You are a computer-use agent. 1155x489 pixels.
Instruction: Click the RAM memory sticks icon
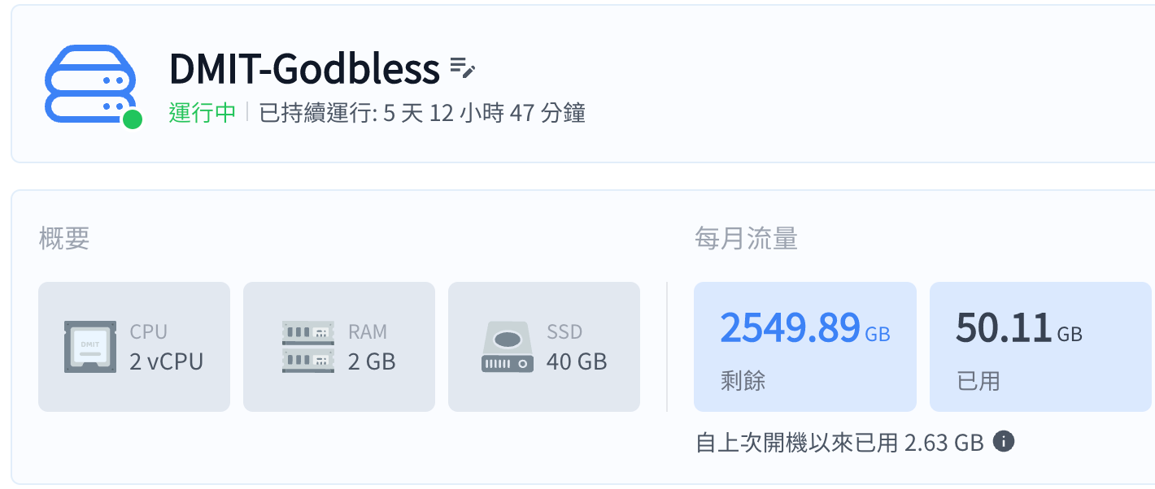click(308, 347)
